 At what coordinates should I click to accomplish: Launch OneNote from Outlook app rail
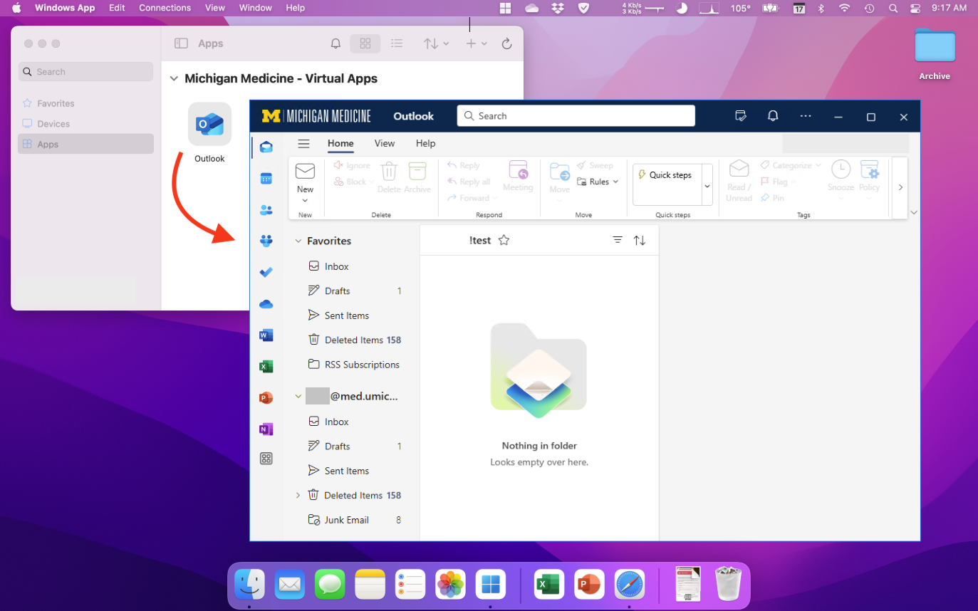(266, 429)
